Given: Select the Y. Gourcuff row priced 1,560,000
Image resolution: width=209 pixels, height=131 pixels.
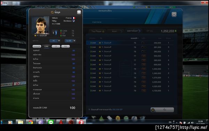Looking at the screenshot, I should [x=130, y=73].
